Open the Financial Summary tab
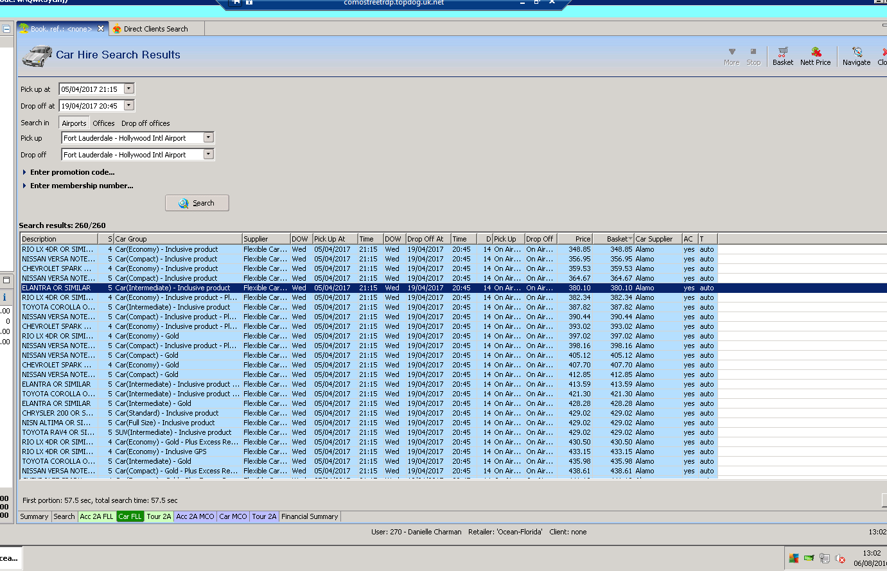This screenshot has width=887, height=571. point(310,516)
